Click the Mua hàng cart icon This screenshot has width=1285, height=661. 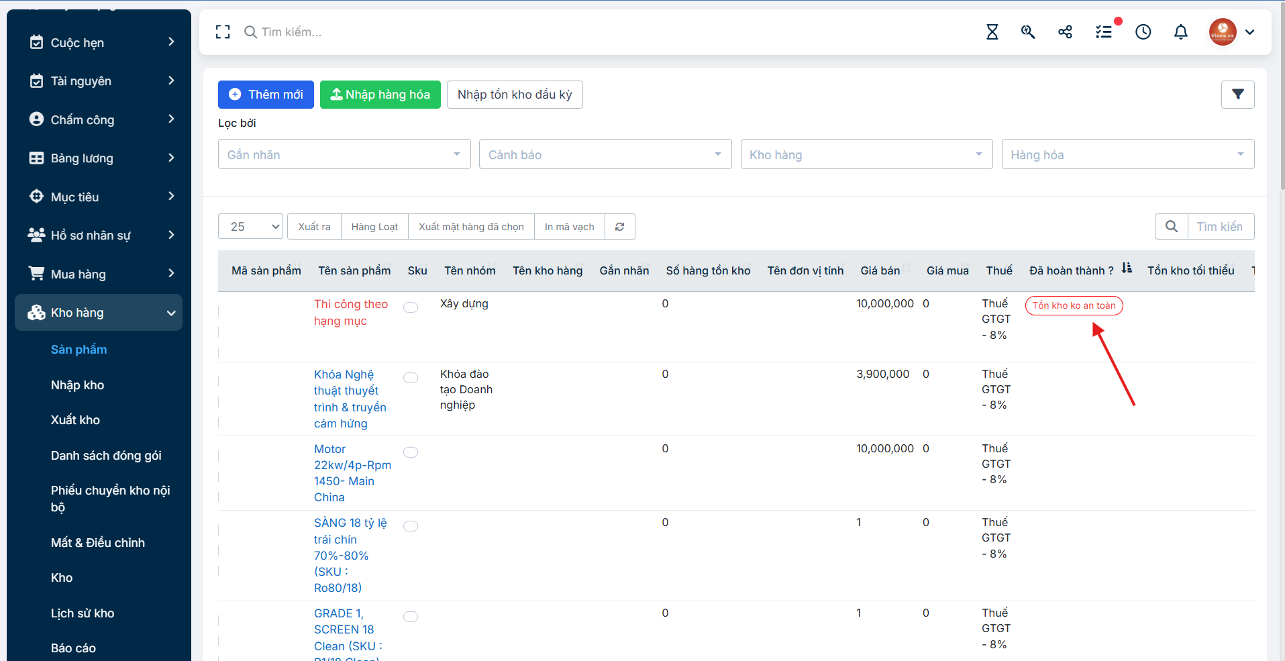[36, 273]
